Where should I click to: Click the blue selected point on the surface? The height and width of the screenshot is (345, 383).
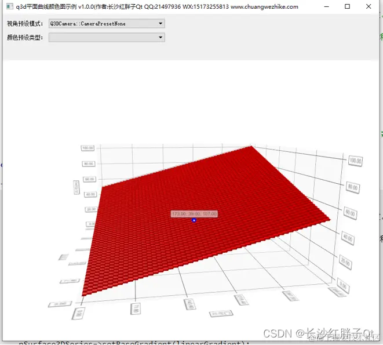point(194,220)
